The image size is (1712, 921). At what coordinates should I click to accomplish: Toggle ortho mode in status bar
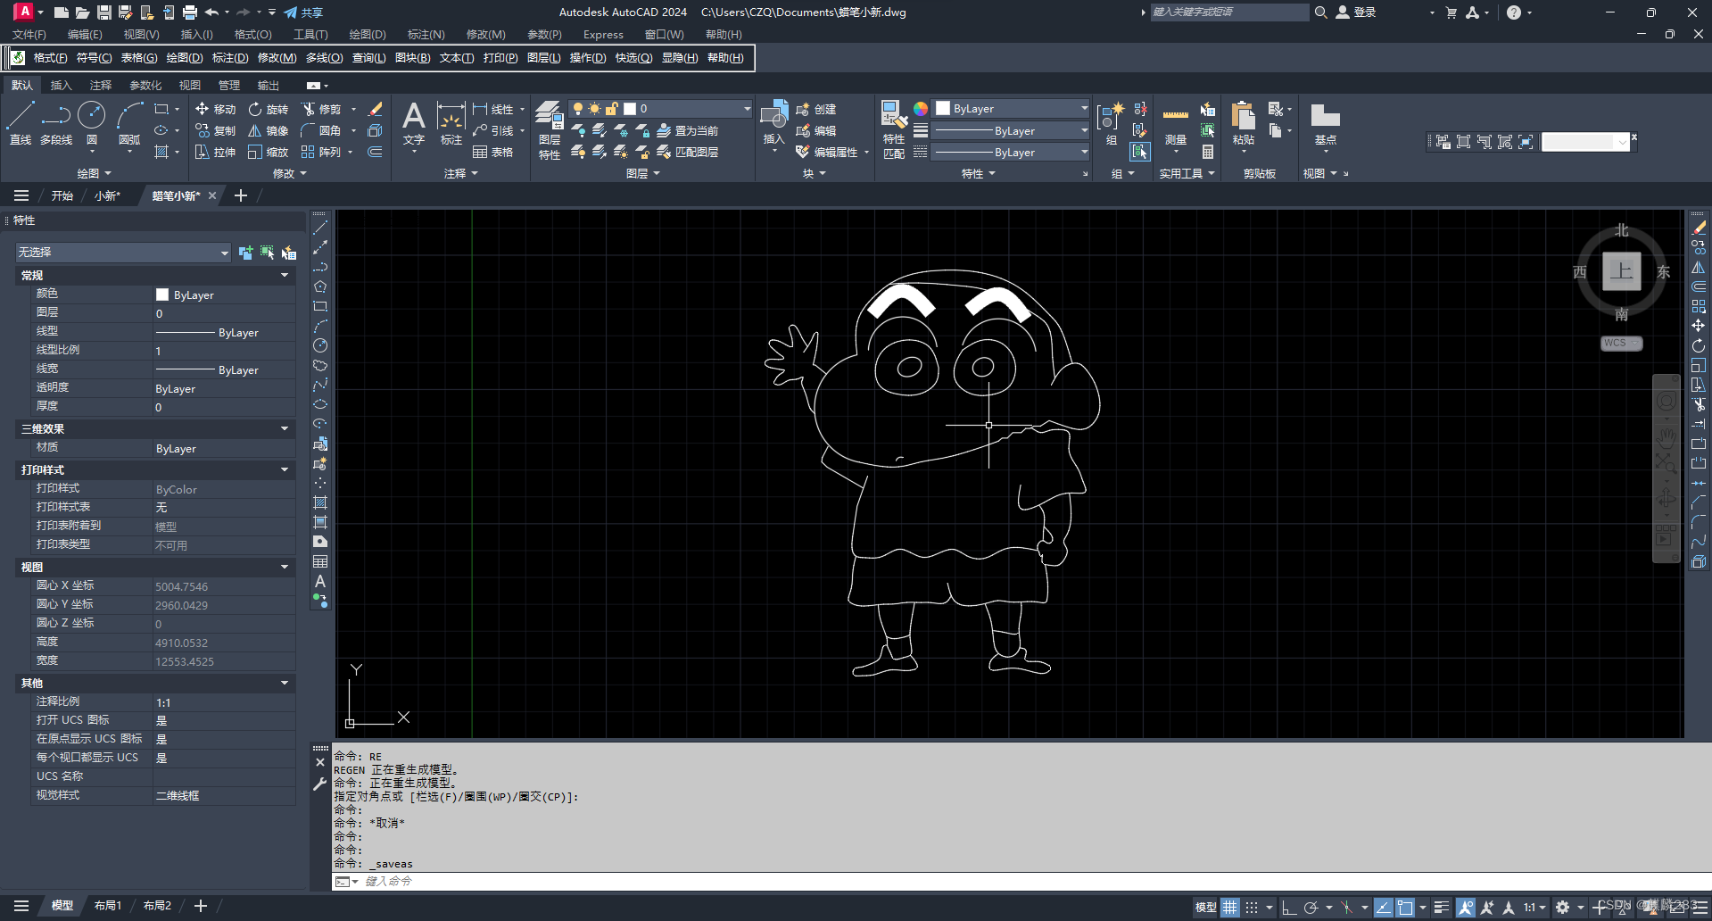[x=1288, y=907]
